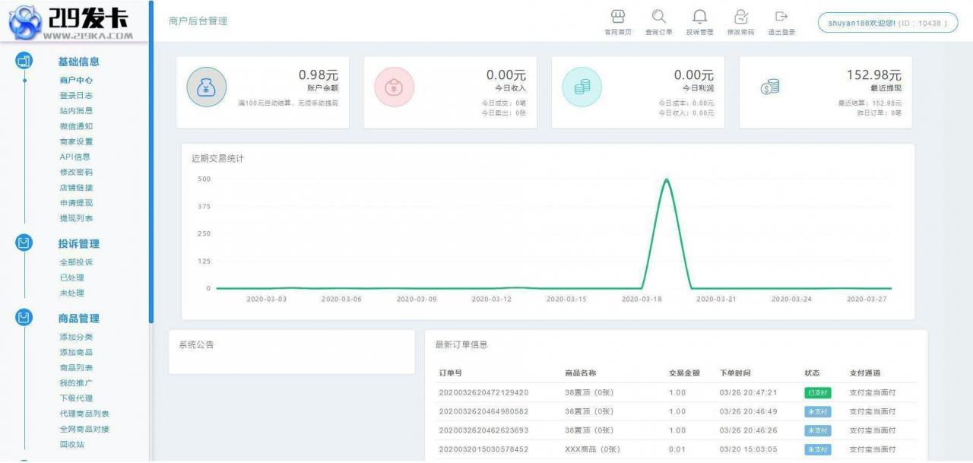Open 回收站 in the sidebar
The image size is (973, 463).
pos(71,444)
